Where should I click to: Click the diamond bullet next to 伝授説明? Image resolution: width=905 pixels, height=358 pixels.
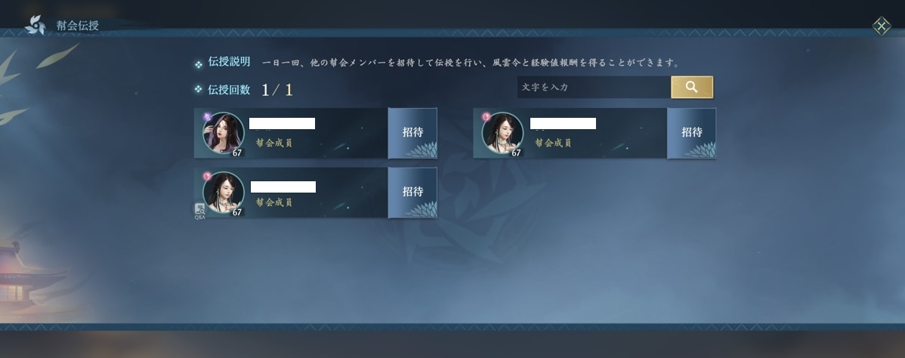coord(199,65)
